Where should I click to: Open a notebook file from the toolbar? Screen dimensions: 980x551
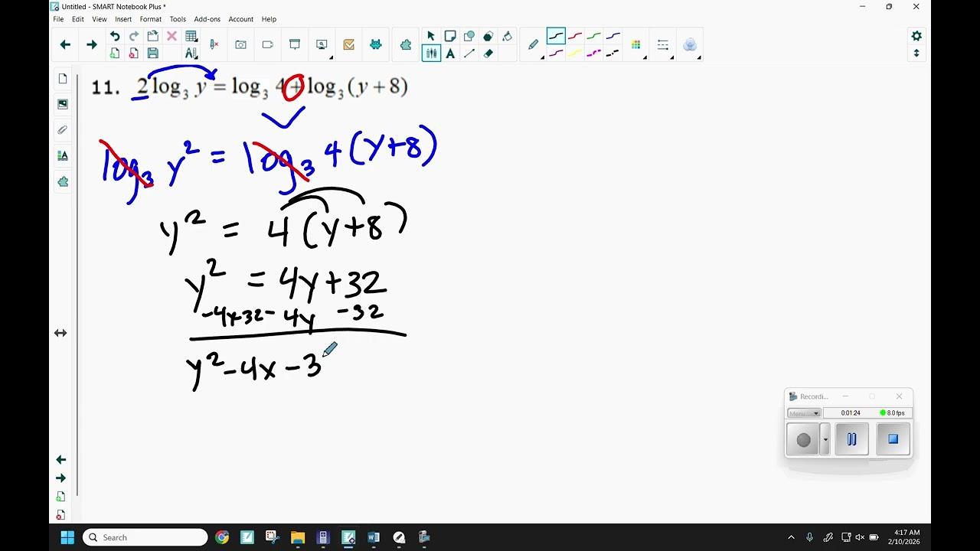click(153, 36)
